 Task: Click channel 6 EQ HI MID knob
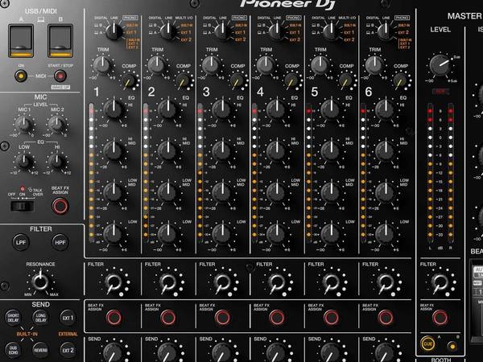(x=385, y=151)
